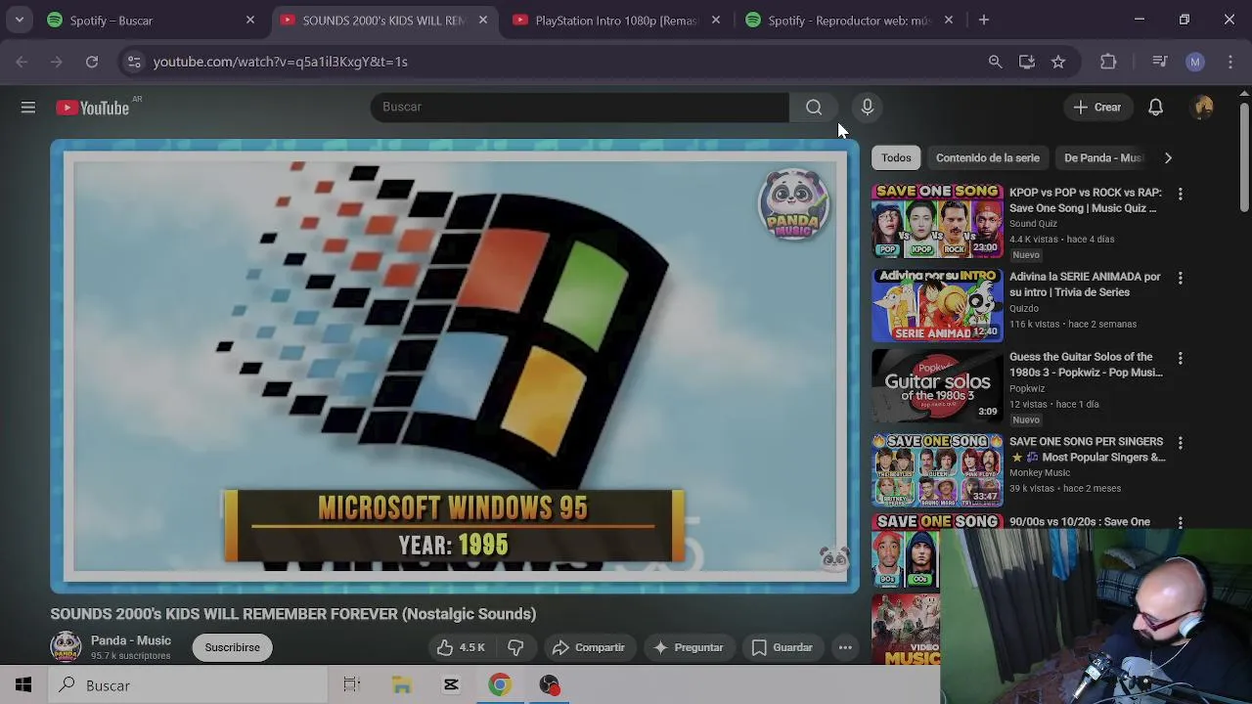Start voice search with microphone icon
Viewport: 1252px width, 704px height.
(x=867, y=107)
